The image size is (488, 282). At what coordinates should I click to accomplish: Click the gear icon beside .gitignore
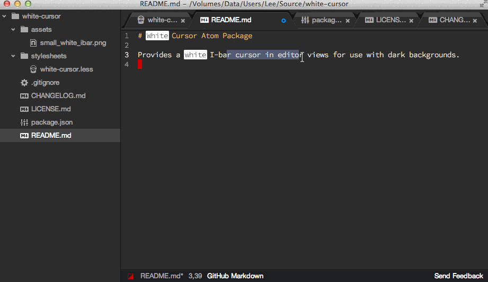click(x=24, y=83)
